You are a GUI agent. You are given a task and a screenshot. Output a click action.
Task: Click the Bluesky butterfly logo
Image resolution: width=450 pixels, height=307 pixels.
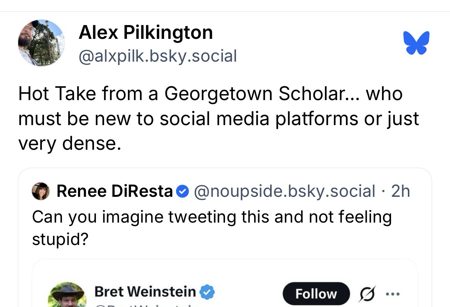[x=416, y=43]
